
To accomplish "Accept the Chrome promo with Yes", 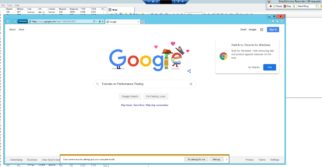I will [270, 67].
